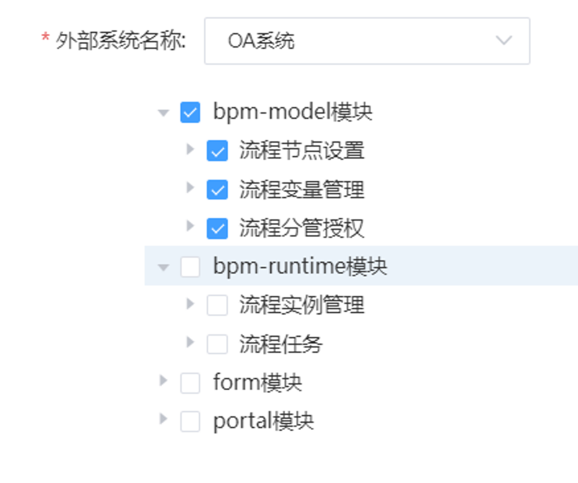Expand the portal模块 tree node
The image size is (578, 483).
click(164, 420)
